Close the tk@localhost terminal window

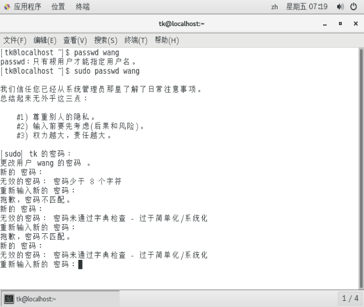[355, 24]
